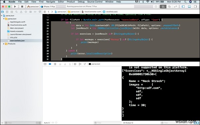Image resolution: width=200 pixels, height=125 pixels.
Task: Open the Symbol navigator
Action: tap(12, 12)
